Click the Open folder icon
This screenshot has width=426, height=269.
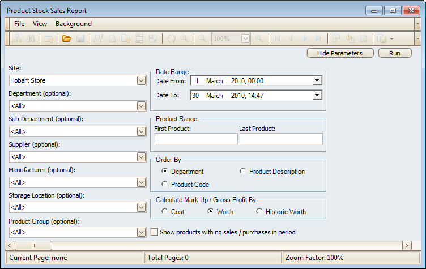(67, 39)
